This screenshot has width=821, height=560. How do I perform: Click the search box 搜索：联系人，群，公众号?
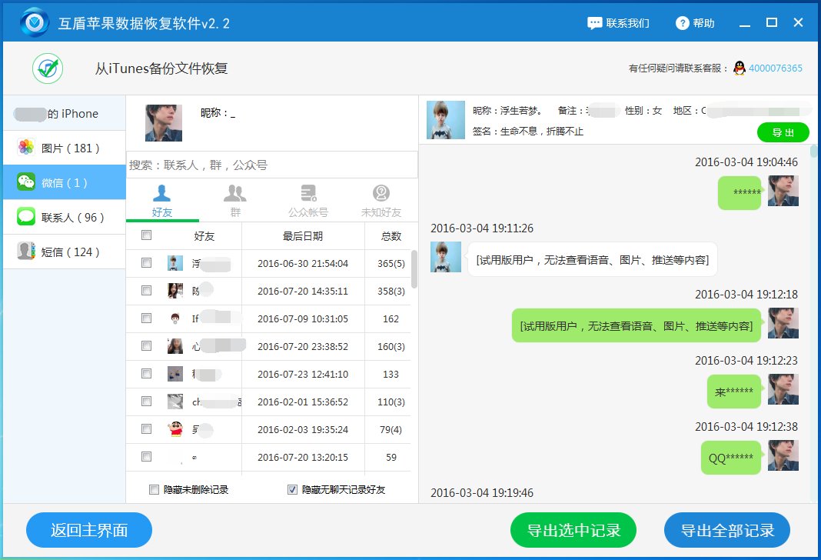pyautogui.click(x=272, y=165)
